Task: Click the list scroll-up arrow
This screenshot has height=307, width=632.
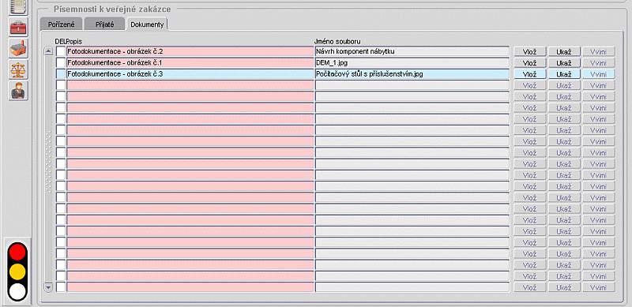Action: pos(49,51)
